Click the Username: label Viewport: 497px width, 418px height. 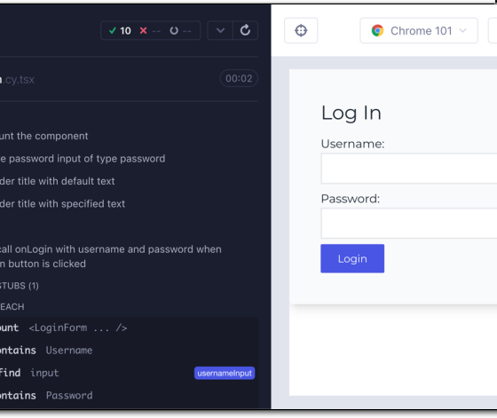[x=352, y=144]
